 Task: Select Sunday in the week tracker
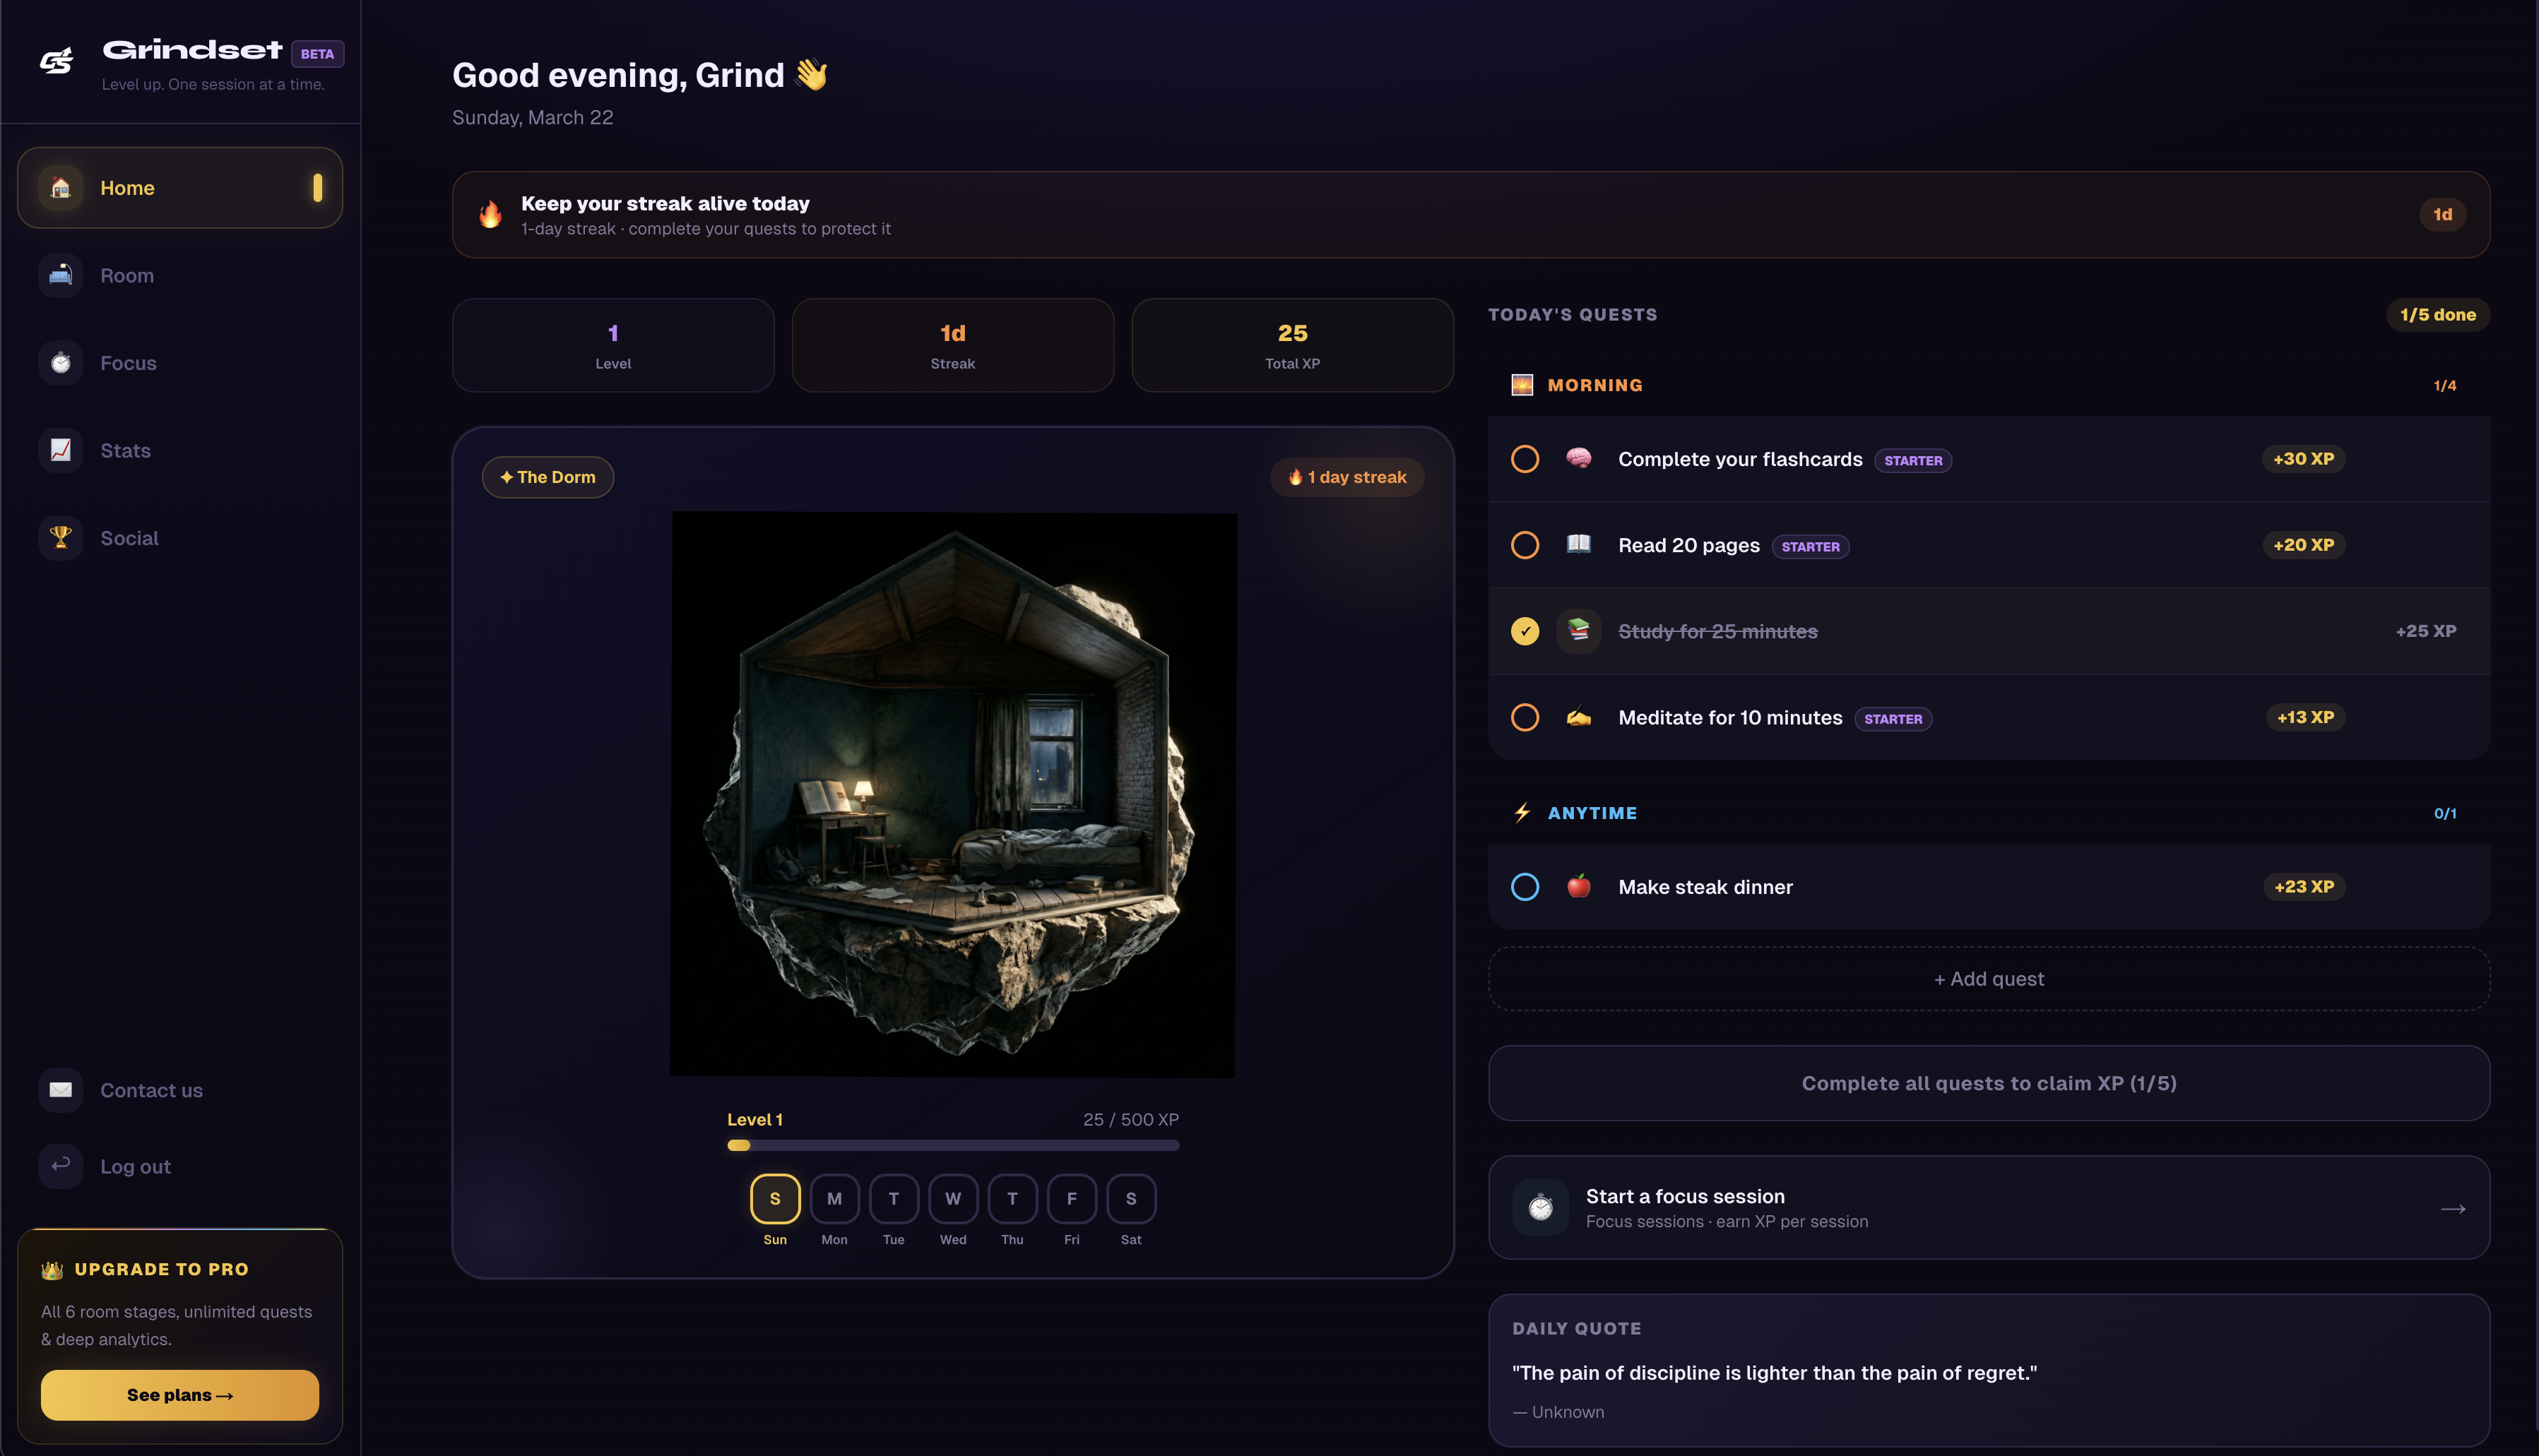coord(774,1198)
